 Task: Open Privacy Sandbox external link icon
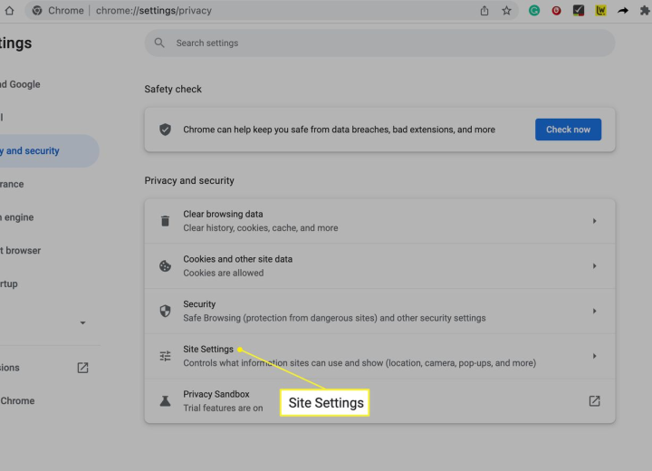click(x=594, y=400)
